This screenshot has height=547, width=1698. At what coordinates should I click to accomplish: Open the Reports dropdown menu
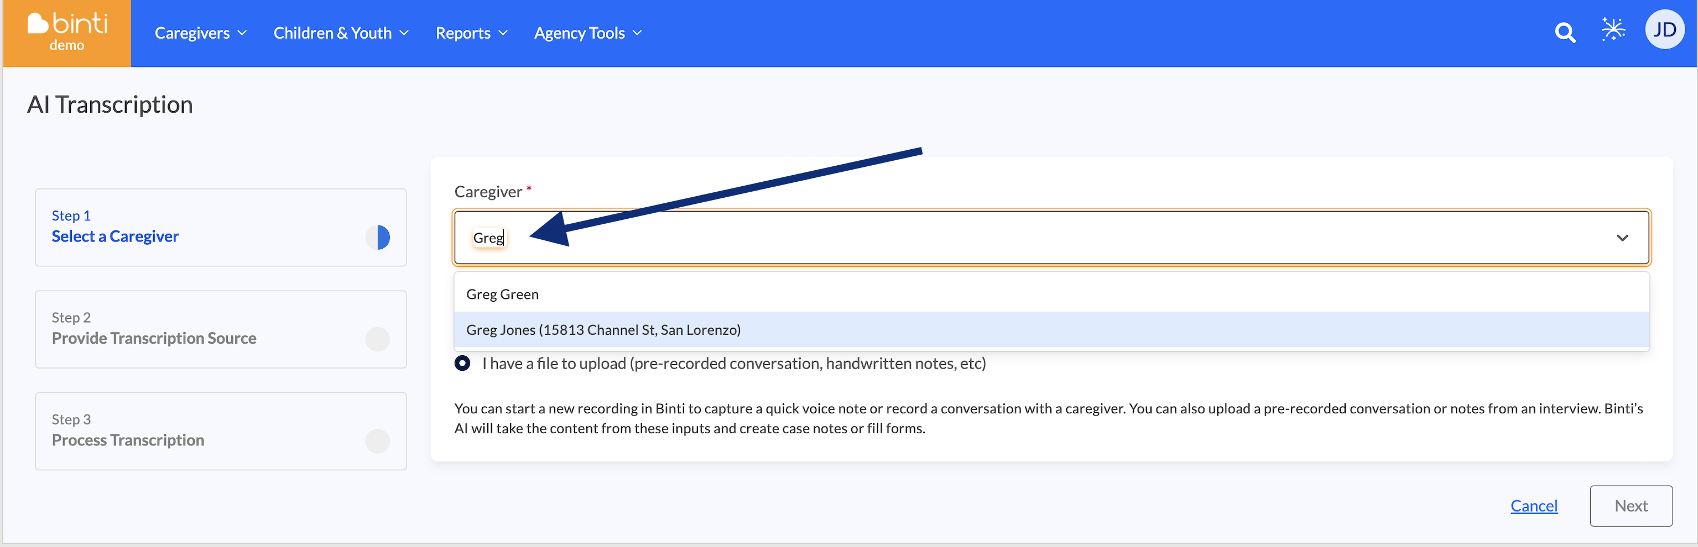pos(471,33)
